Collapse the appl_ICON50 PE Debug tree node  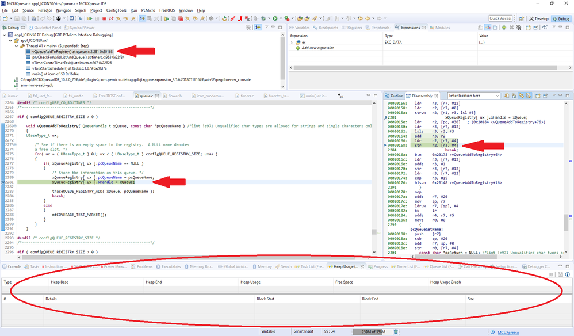click(x=5, y=35)
